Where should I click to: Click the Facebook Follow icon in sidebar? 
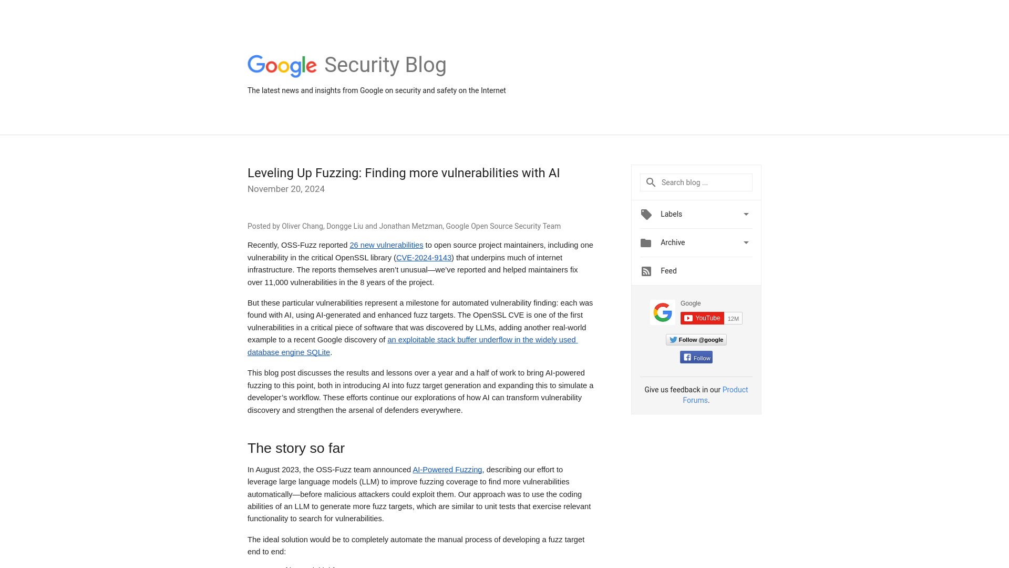tap(696, 357)
